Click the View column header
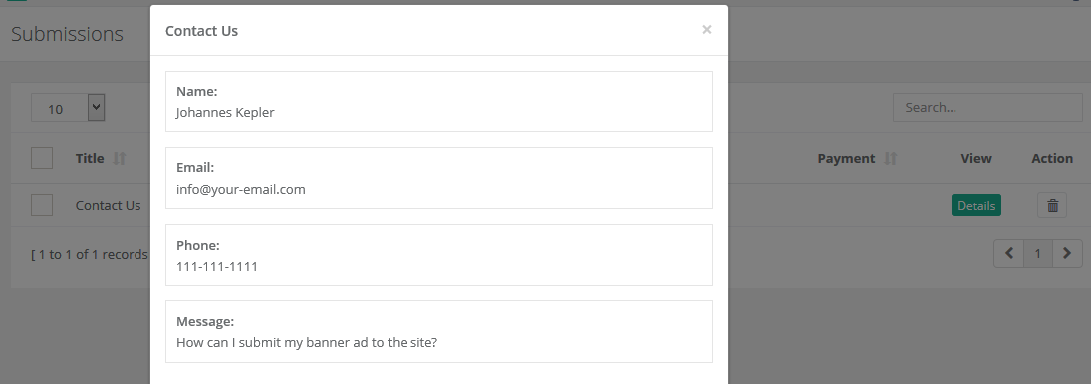 (x=976, y=158)
